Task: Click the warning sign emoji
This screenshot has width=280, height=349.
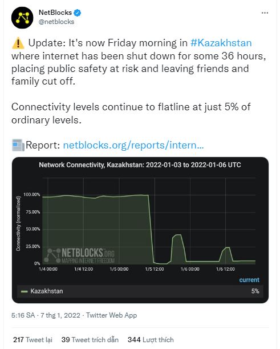Action: click(x=18, y=43)
